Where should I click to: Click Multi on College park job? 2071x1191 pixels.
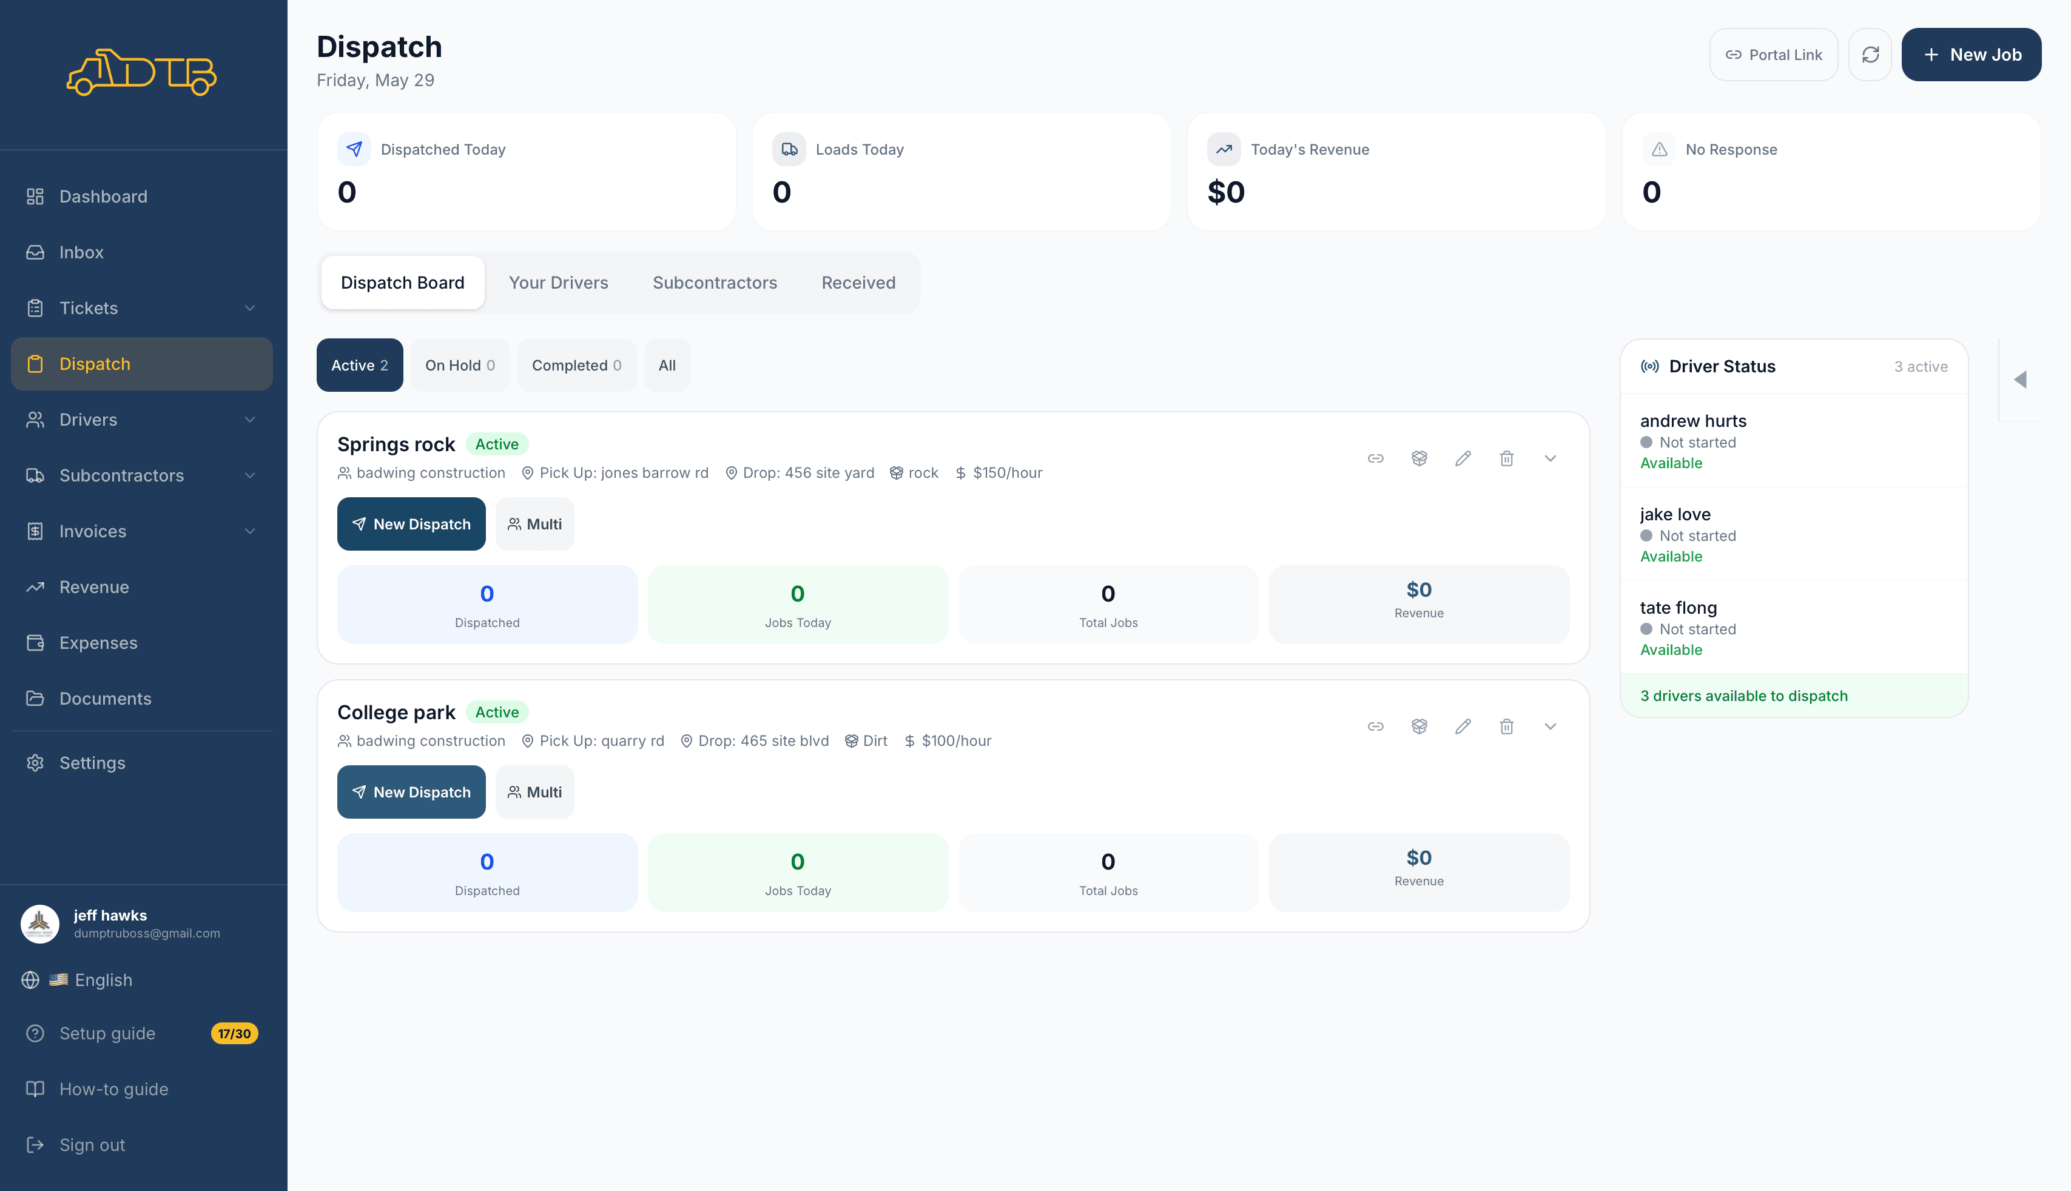[x=534, y=792]
